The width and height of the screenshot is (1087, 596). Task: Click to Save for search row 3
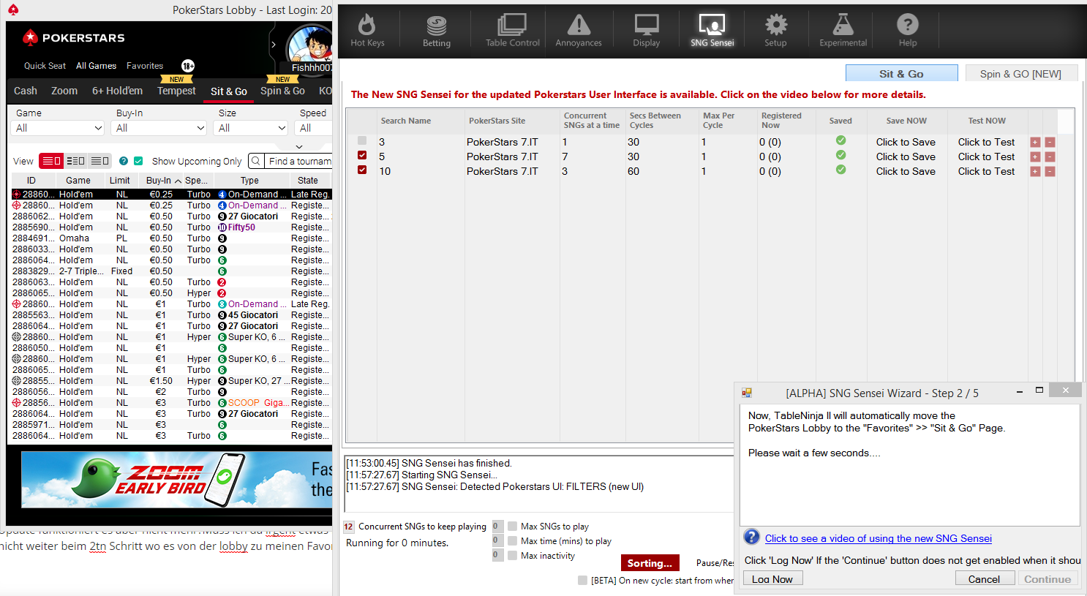(906, 142)
